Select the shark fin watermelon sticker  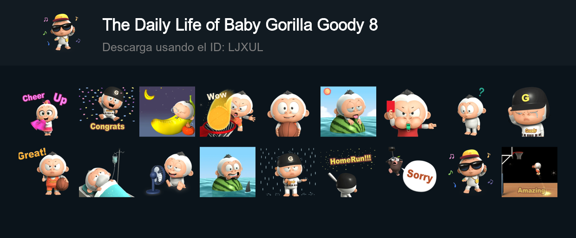pyautogui.click(x=228, y=172)
